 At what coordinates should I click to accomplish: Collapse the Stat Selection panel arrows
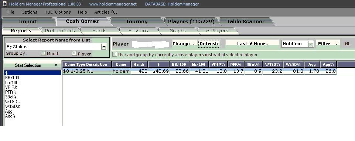[x=56, y=65]
